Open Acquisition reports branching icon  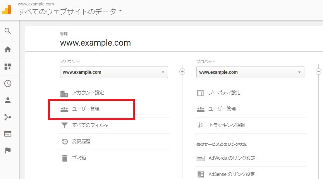pos(8,117)
